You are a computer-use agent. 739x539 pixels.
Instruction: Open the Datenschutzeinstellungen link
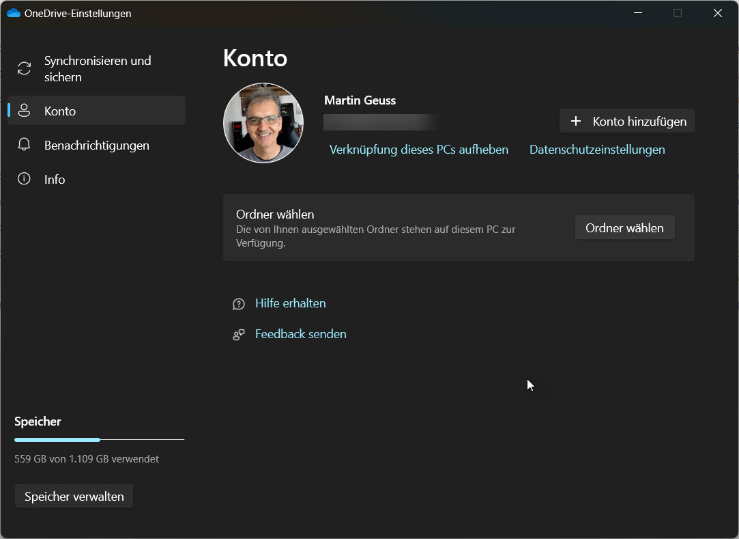[x=597, y=150]
